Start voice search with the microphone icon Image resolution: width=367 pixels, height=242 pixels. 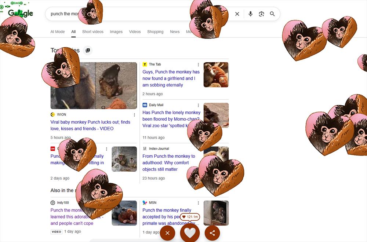coord(250,14)
